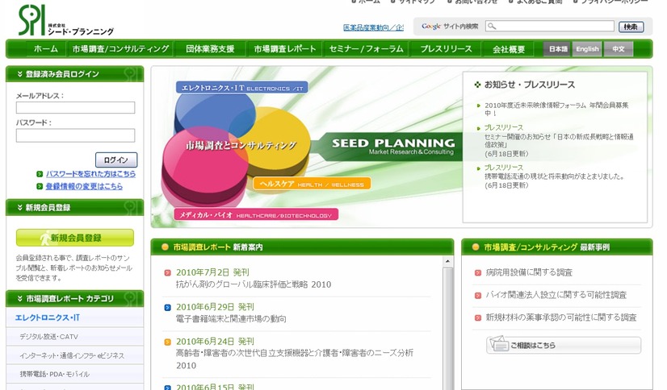This screenshot has height=390, width=667.
Task: Open the 市場調査/コンサルティング menu item
Action: tap(121, 49)
